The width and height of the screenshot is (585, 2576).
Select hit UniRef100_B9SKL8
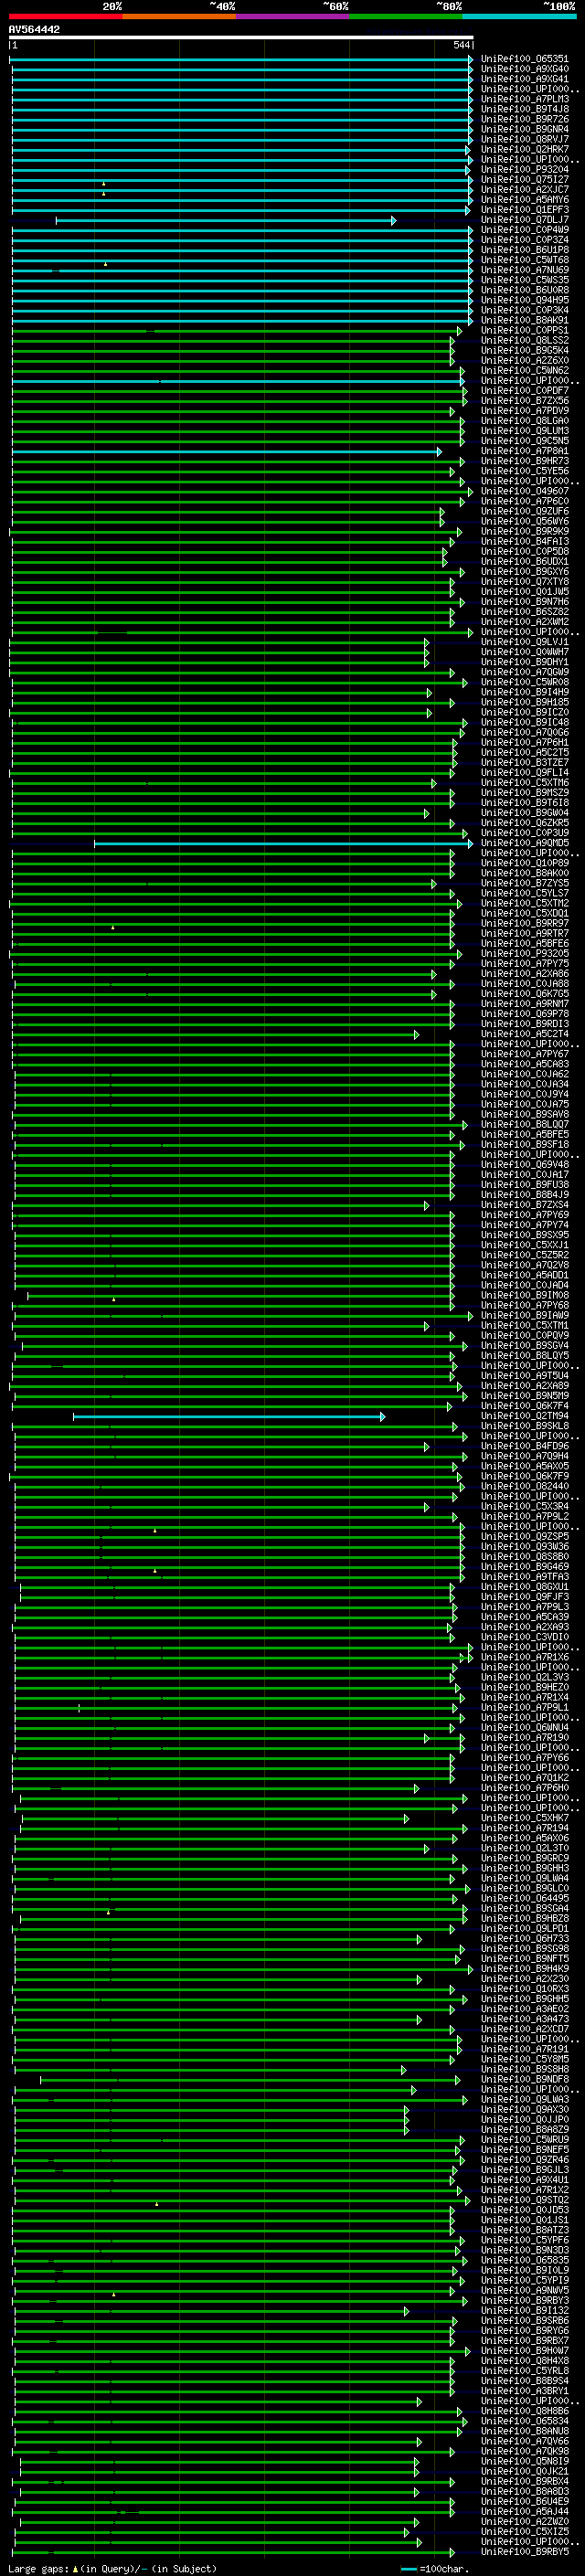[x=524, y=1426]
